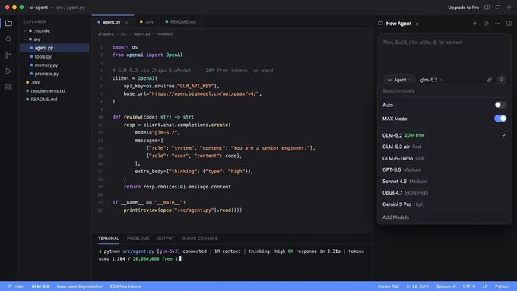Open the DEBUG CONSOLE panel tab

point(199,239)
